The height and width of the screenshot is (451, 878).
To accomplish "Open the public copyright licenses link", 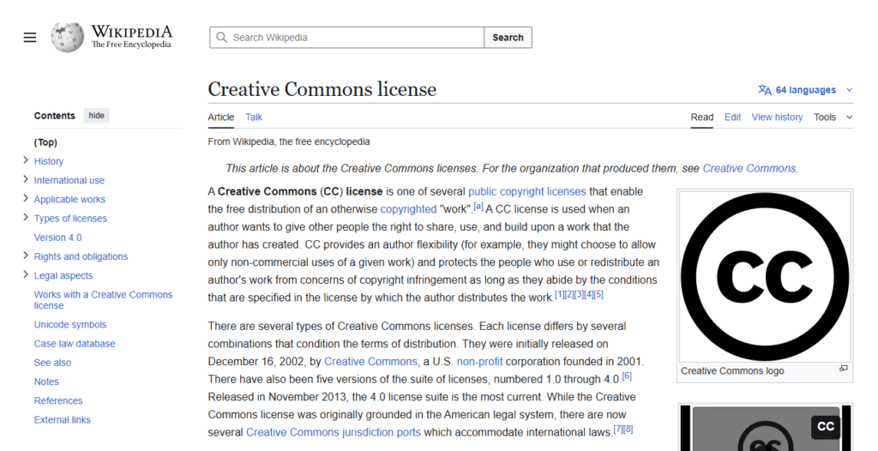I will tap(527, 191).
